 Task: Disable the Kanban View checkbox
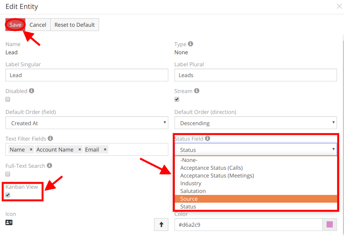point(7,195)
